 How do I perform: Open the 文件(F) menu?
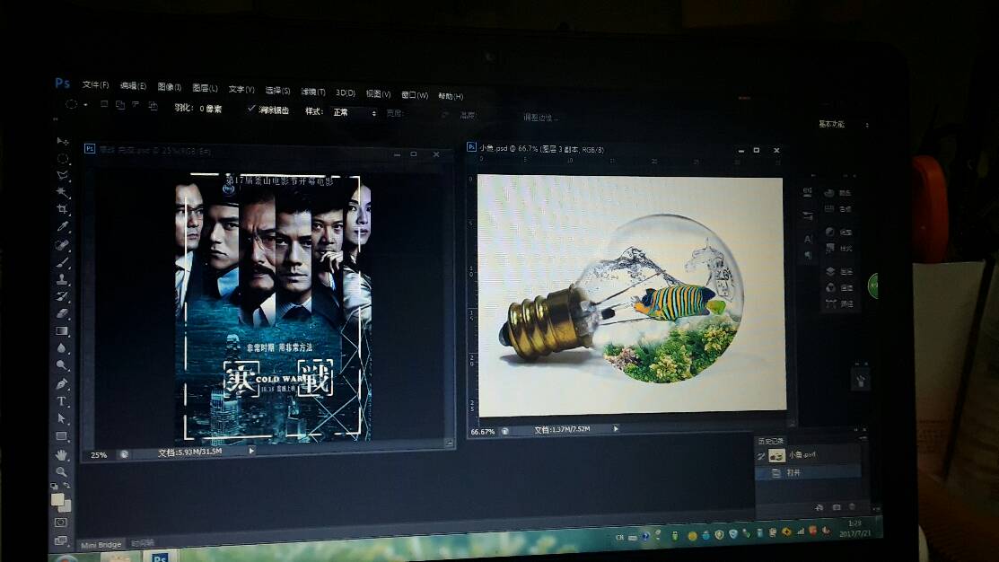pos(95,84)
